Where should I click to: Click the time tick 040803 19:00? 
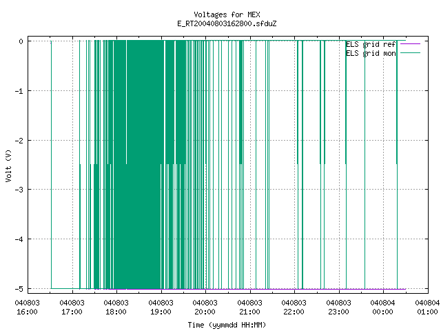(161, 308)
